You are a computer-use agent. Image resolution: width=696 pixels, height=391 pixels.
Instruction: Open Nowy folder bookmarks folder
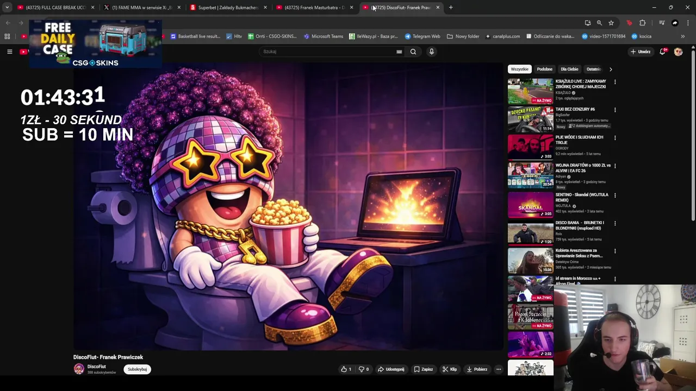(x=463, y=36)
